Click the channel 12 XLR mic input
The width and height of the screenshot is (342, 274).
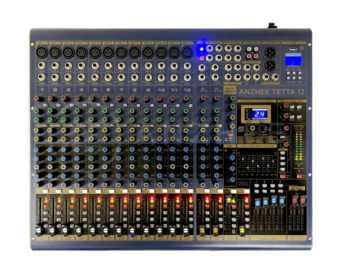click(187, 53)
